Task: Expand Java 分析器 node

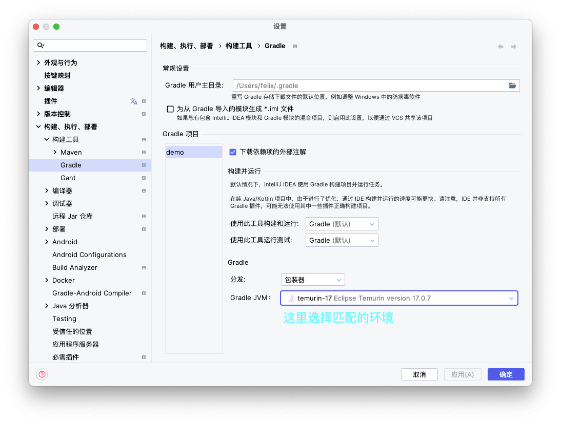Action: 47,306
